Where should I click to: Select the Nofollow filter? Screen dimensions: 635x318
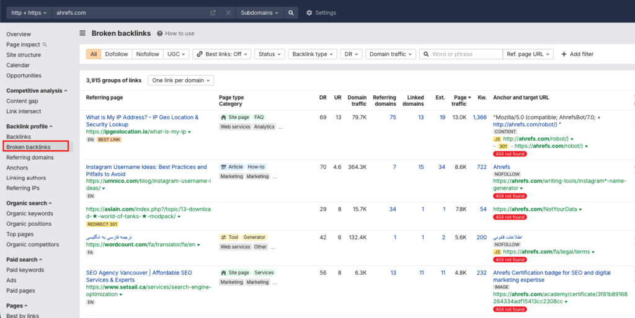coord(148,54)
